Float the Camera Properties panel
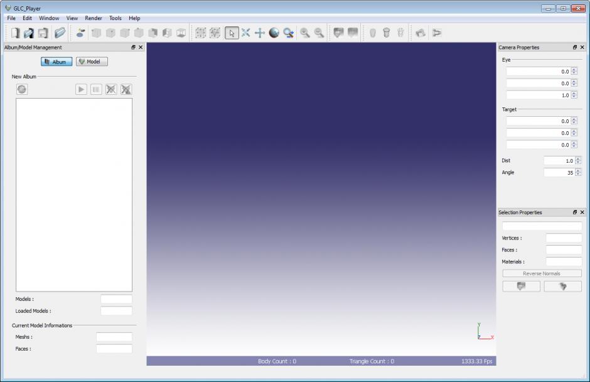The image size is (590, 382). 574,47
